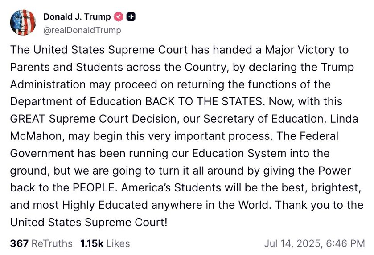Open the Donald J. Trump display name
The height and width of the screenshot is (255, 374).
[77, 16]
